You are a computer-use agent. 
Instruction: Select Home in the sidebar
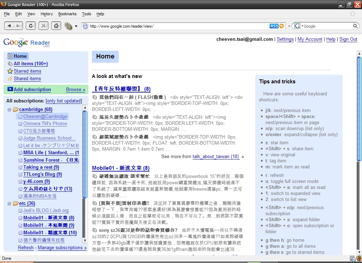pyautogui.click(x=18, y=56)
